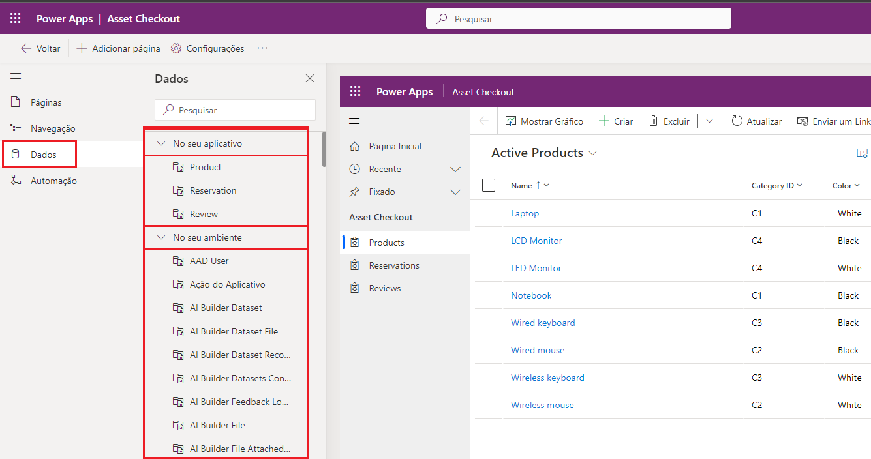This screenshot has width=871, height=459.
Task: Open Reservations in the app navigation
Action: [394, 265]
